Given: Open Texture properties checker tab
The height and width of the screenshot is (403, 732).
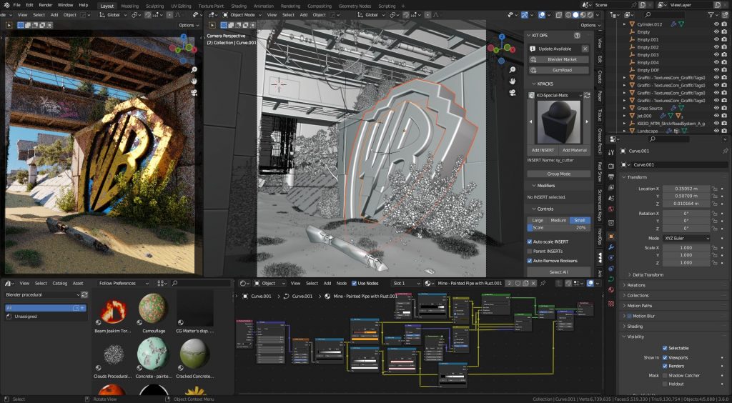Looking at the screenshot, I should pos(611,303).
